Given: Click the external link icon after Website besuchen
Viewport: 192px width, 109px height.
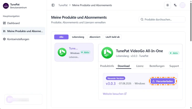Looking at the screenshot, I should pos(125,94).
